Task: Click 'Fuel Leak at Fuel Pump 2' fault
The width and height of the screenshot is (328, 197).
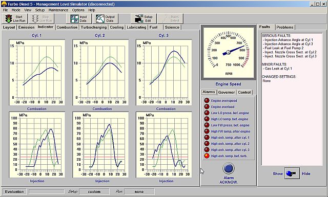Action: point(284,48)
